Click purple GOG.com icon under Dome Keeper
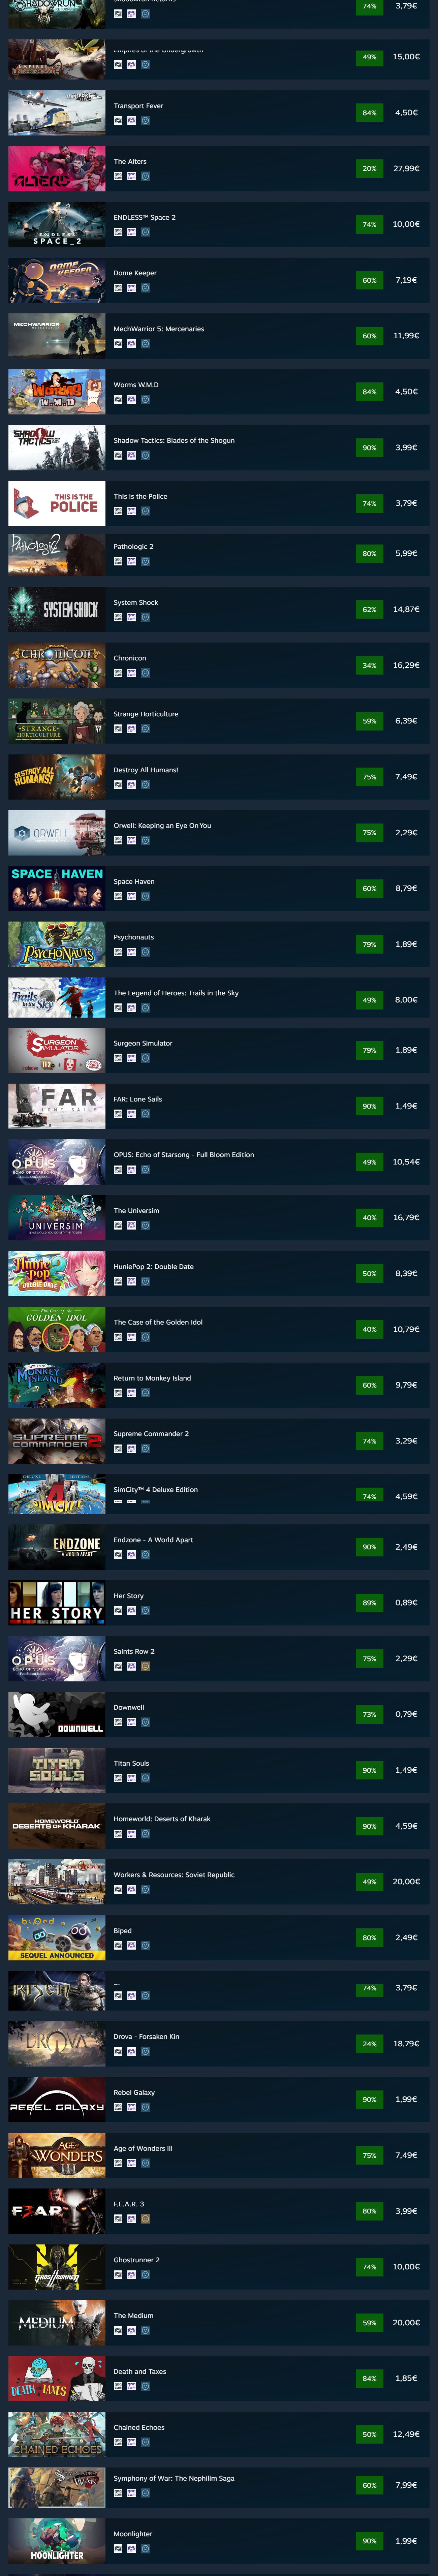This screenshot has height=2576, width=438. 131,288
